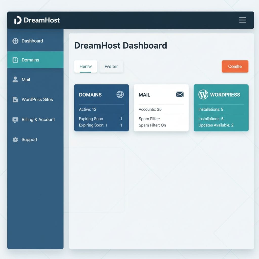Click the Support gear icon
The height and width of the screenshot is (259, 259).
pos(15,140)
